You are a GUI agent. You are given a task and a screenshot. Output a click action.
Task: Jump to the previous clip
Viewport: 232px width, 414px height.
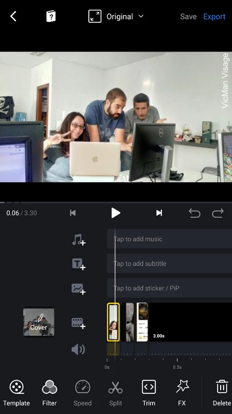[73, 213]
